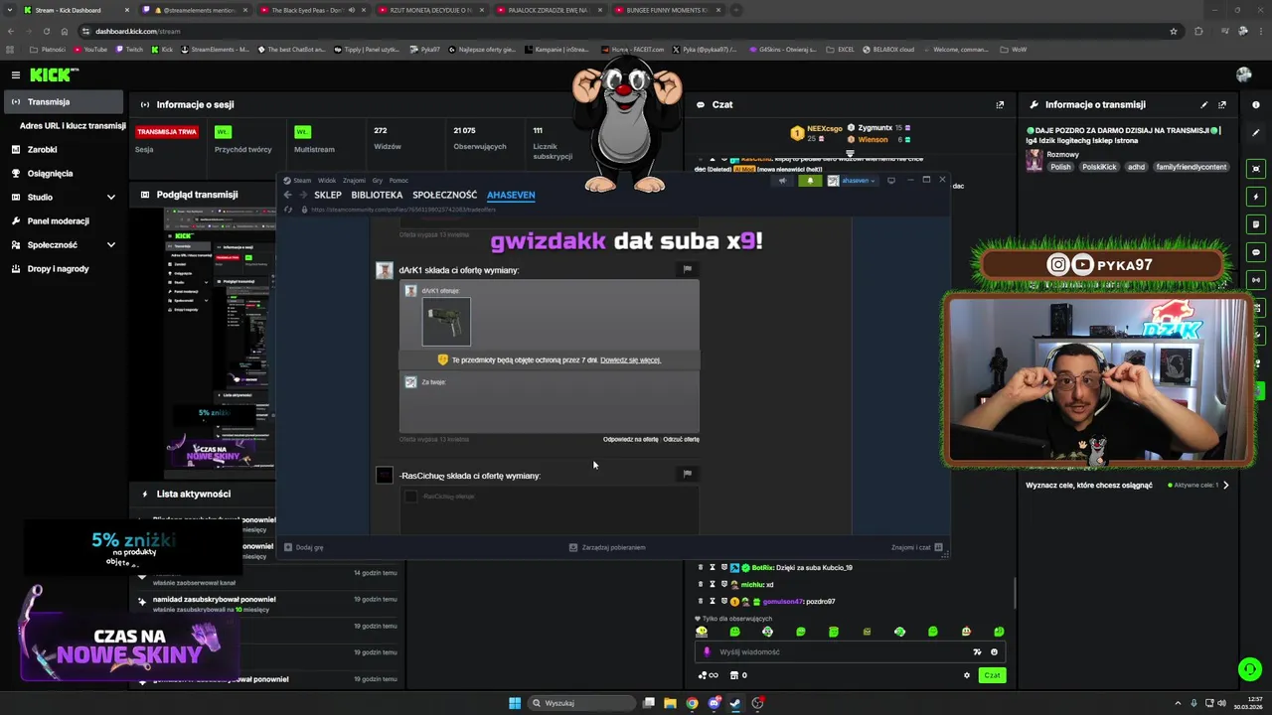Image resolution: width=1272 pixels, height=715 pixels.
Task: Open Steam notifications bell
Action: tap(810, 181)
